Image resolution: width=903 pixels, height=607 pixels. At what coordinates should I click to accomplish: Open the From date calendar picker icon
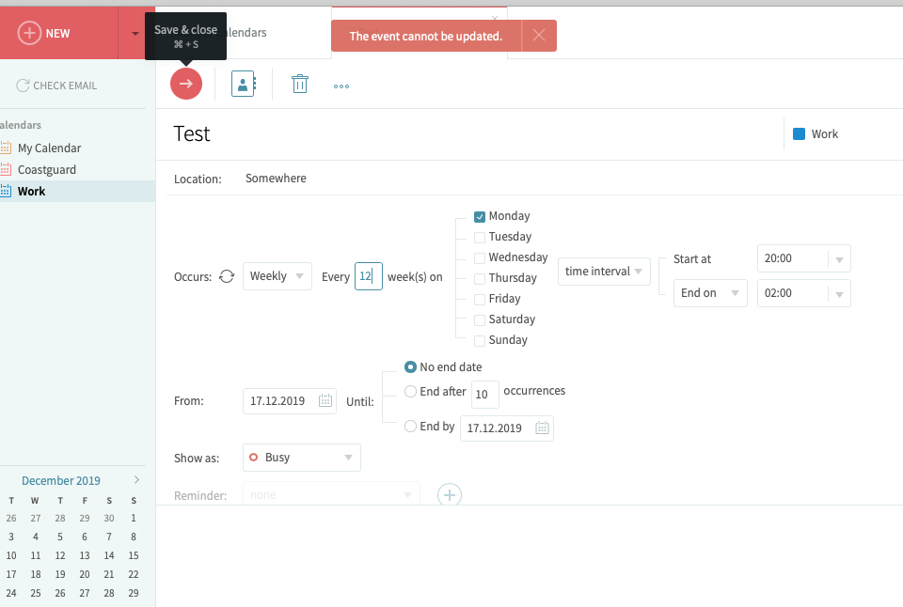pos(325,400)
